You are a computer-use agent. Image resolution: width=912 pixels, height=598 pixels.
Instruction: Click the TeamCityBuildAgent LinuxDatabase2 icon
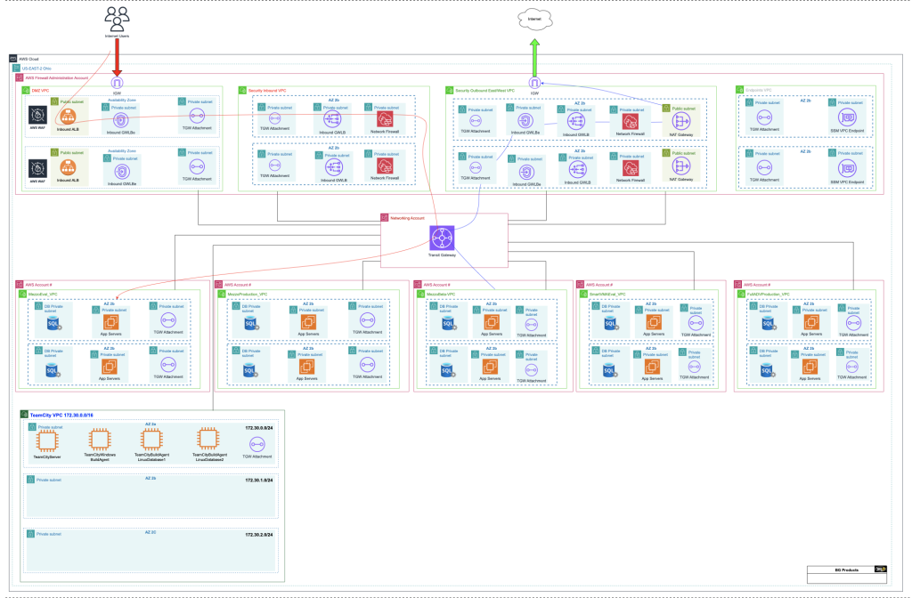(208, 440)
